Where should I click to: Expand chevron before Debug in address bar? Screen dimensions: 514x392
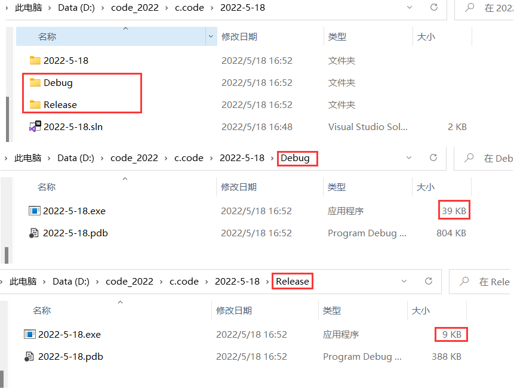(272, 158)
